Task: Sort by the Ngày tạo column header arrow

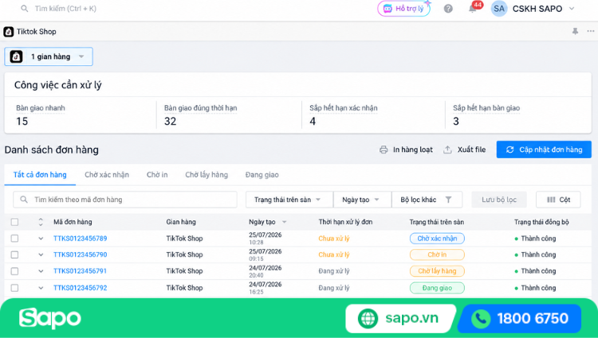Action: coord(284,222)
